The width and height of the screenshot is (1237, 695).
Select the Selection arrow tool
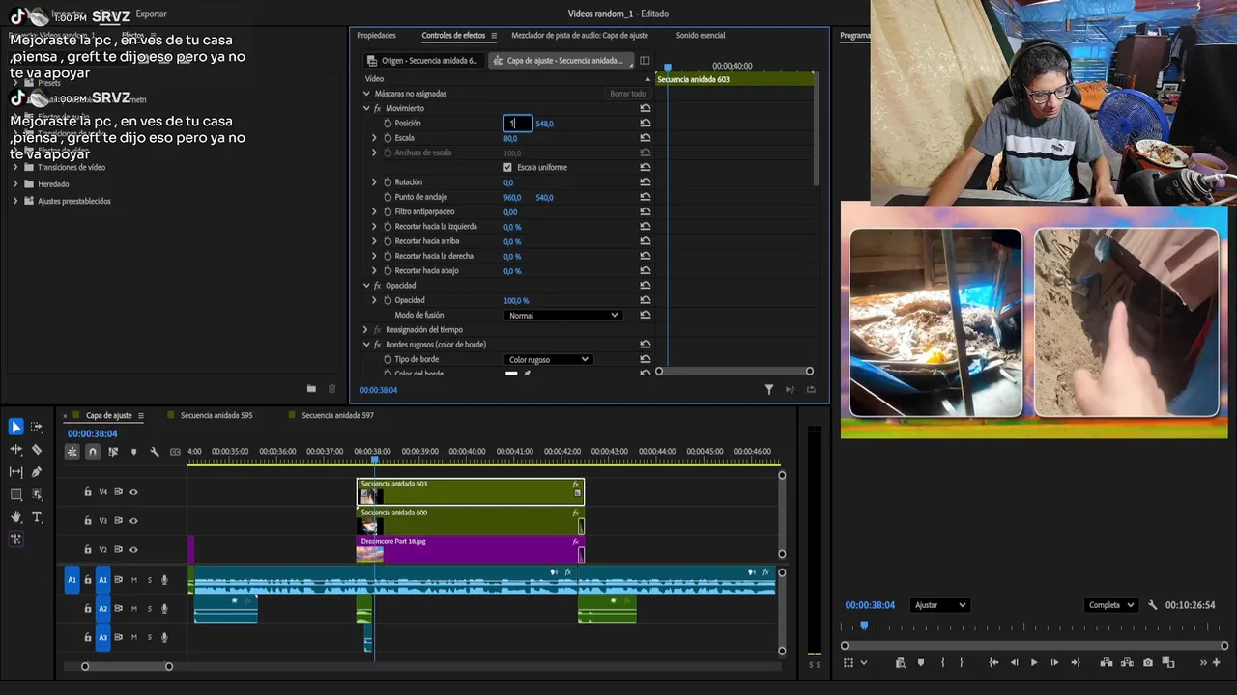15,427
